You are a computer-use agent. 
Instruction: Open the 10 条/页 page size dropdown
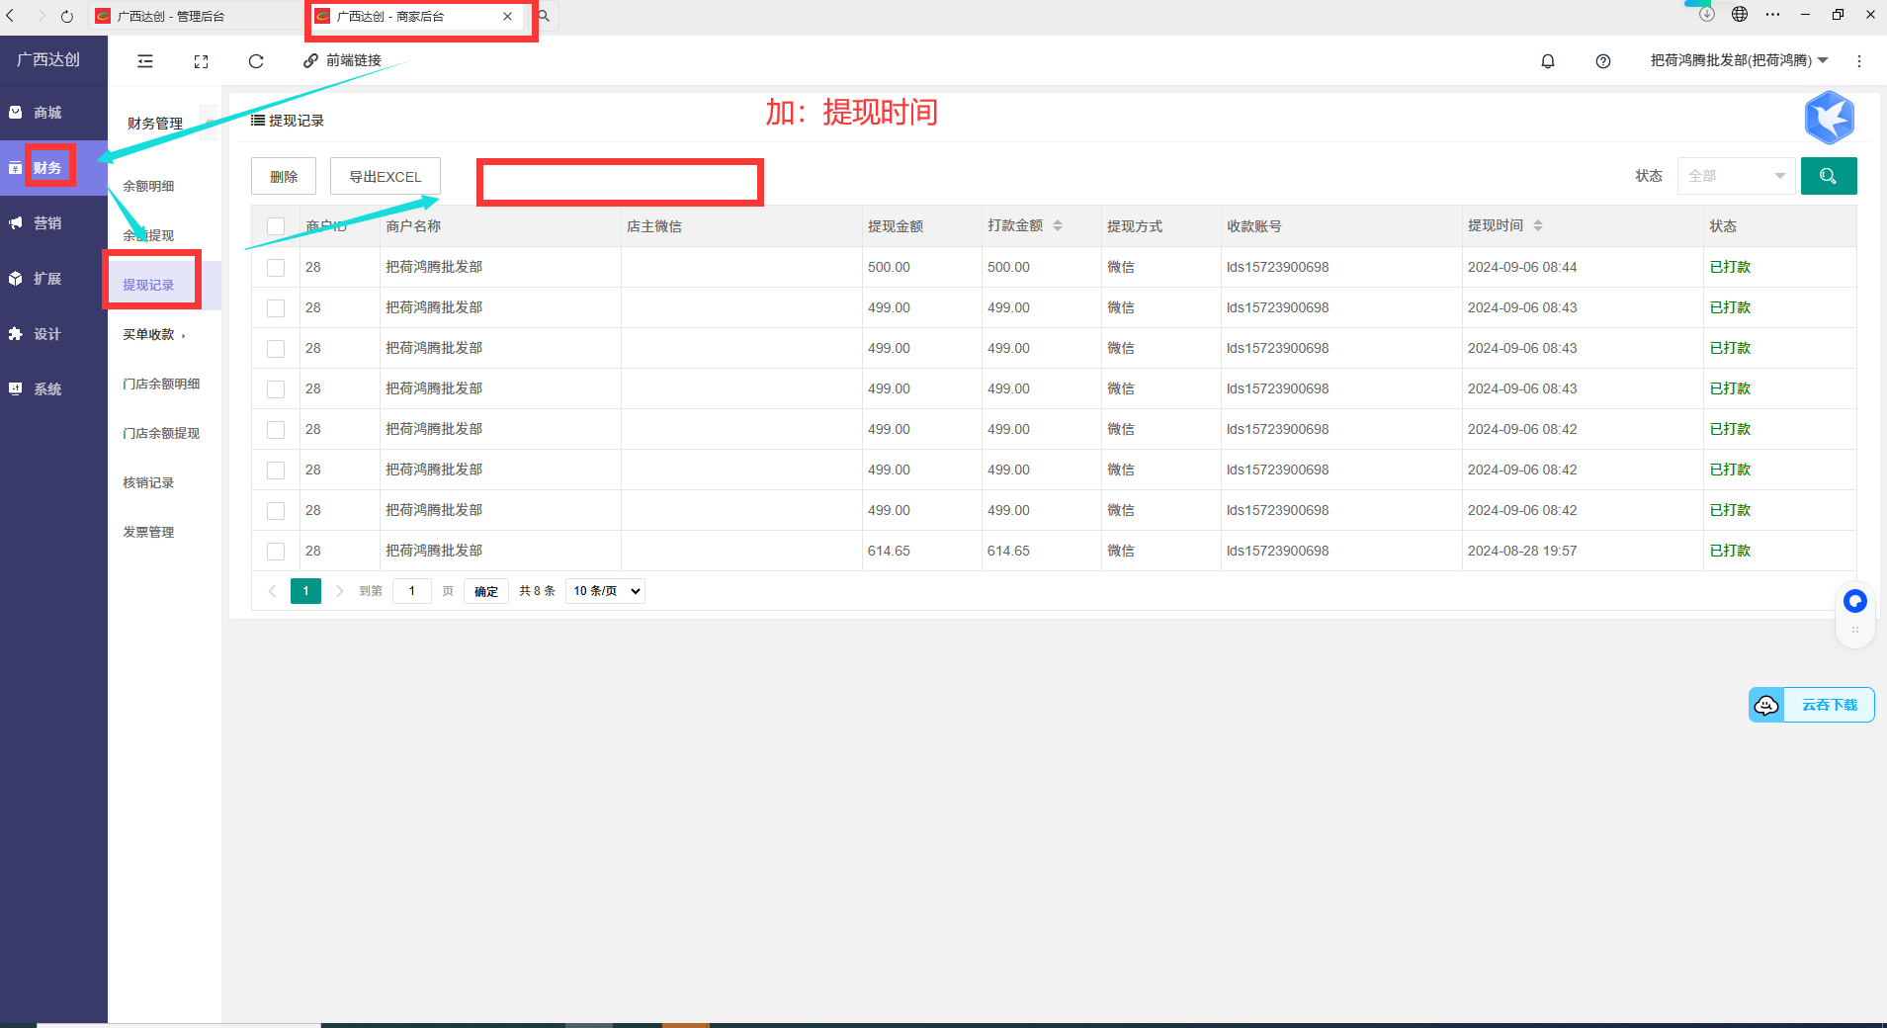click(605, 591)
